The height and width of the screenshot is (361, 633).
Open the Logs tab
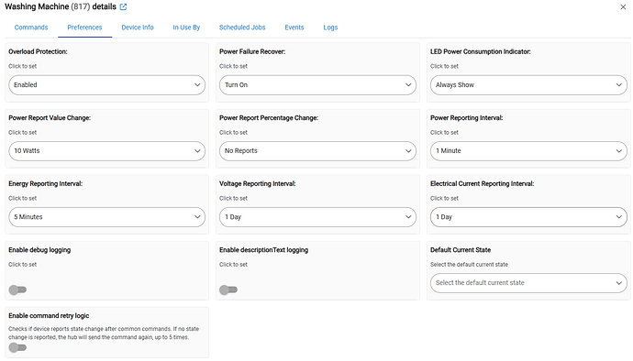pos(330,27)
